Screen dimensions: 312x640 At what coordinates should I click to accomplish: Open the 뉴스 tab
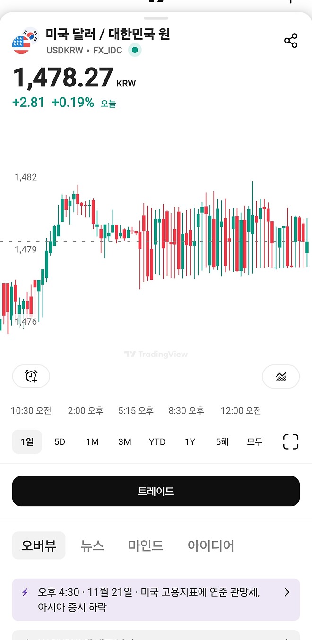[x=92, y=545]
